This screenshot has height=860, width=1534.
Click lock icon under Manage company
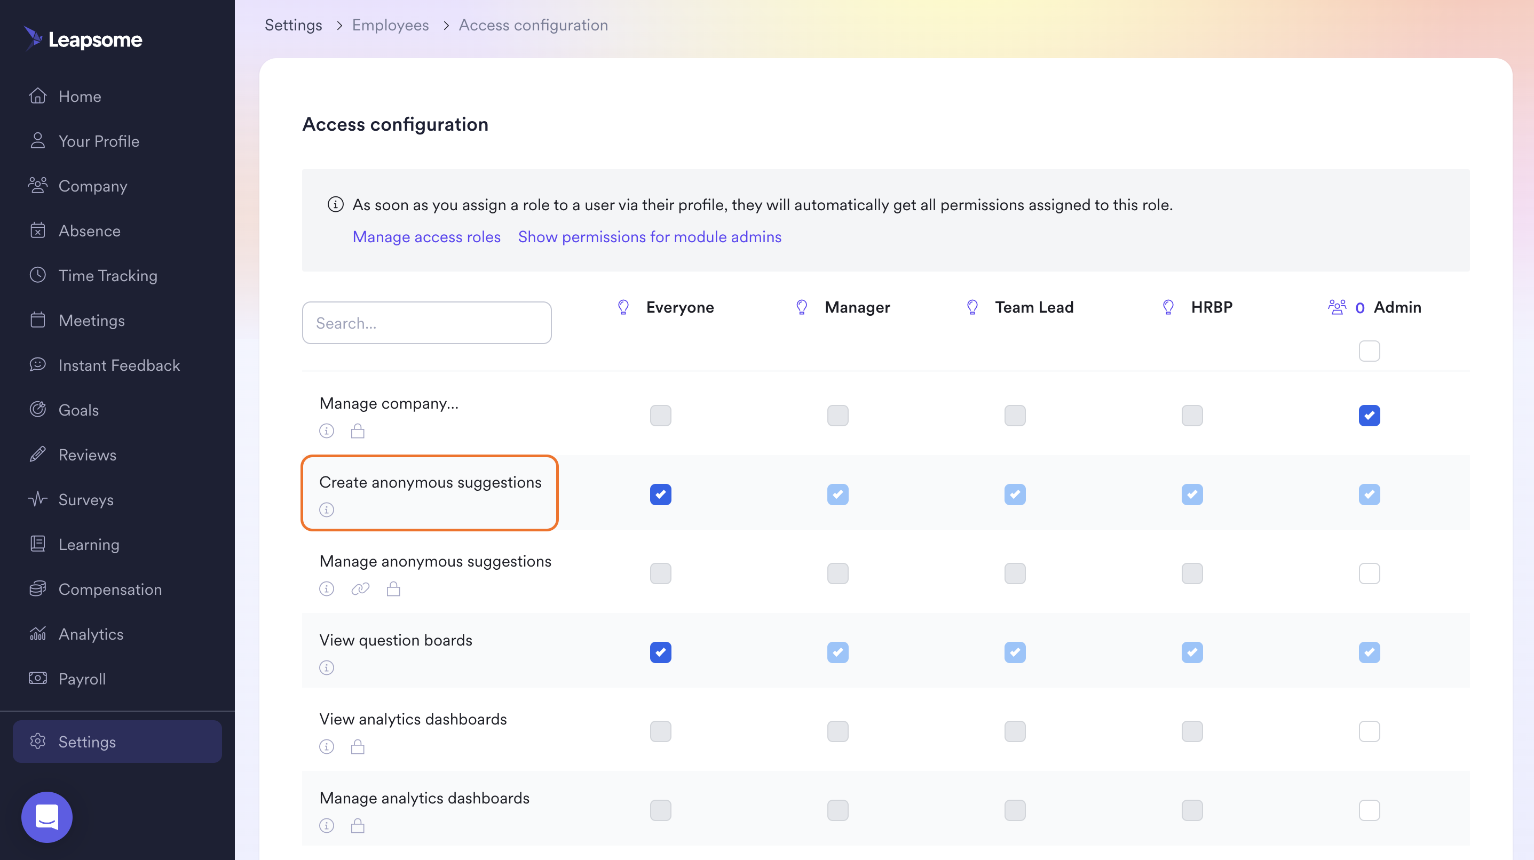pyautogui.click(x=357, y=431)
